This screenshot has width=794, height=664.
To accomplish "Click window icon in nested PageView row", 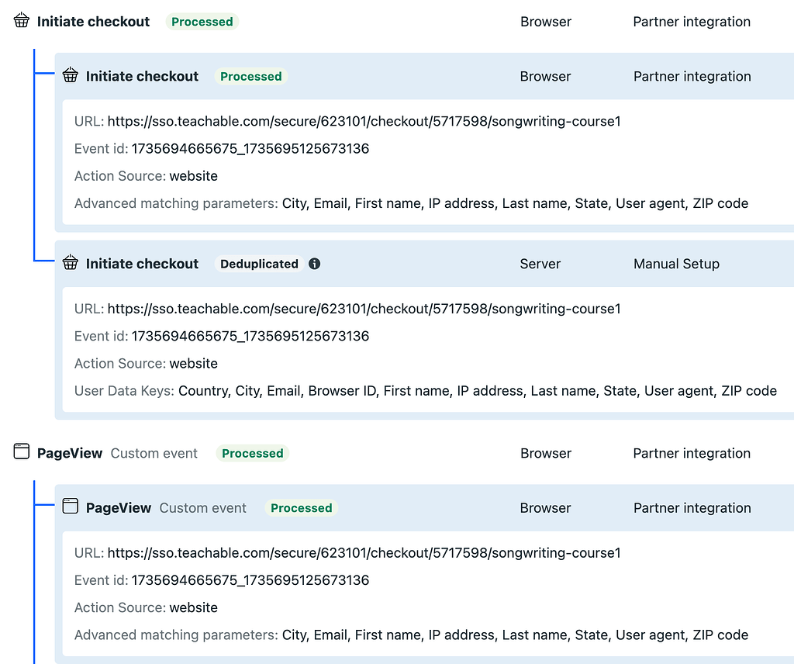I will point(71,508).
